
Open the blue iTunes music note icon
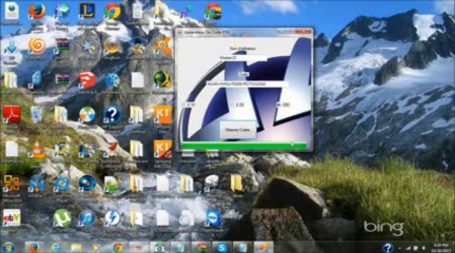point(87,218)
